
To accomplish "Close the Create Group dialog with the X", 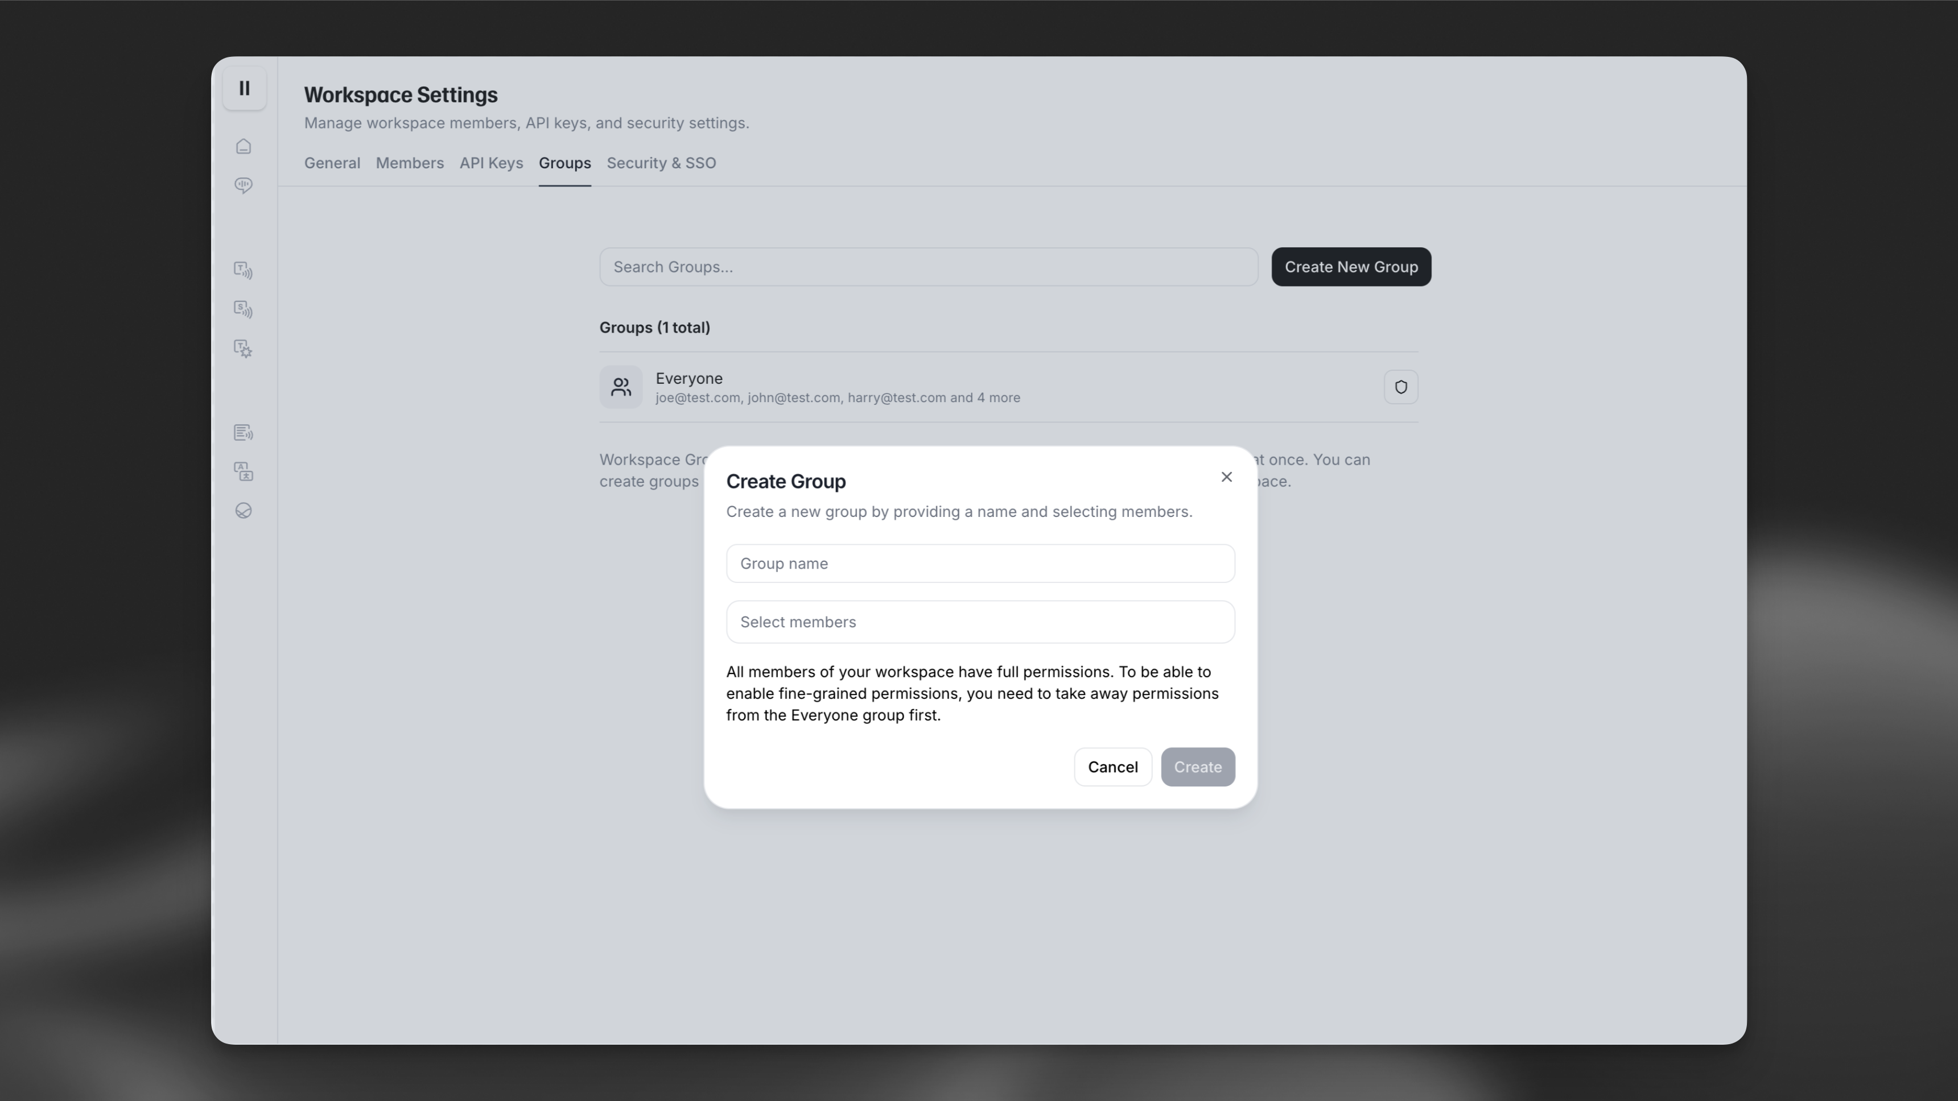I will [1226, 477].
